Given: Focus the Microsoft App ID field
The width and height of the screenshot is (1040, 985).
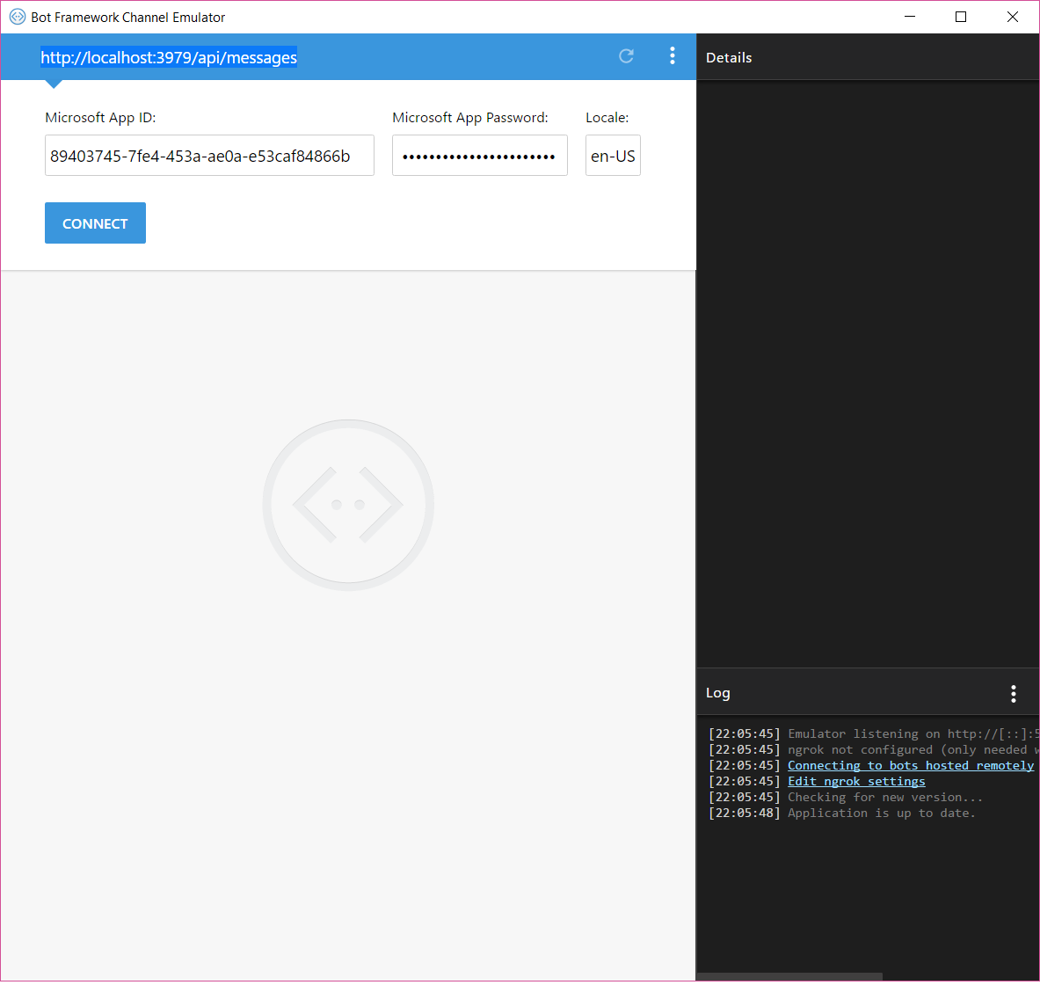Looking at the screenshot, I should 209,156.
